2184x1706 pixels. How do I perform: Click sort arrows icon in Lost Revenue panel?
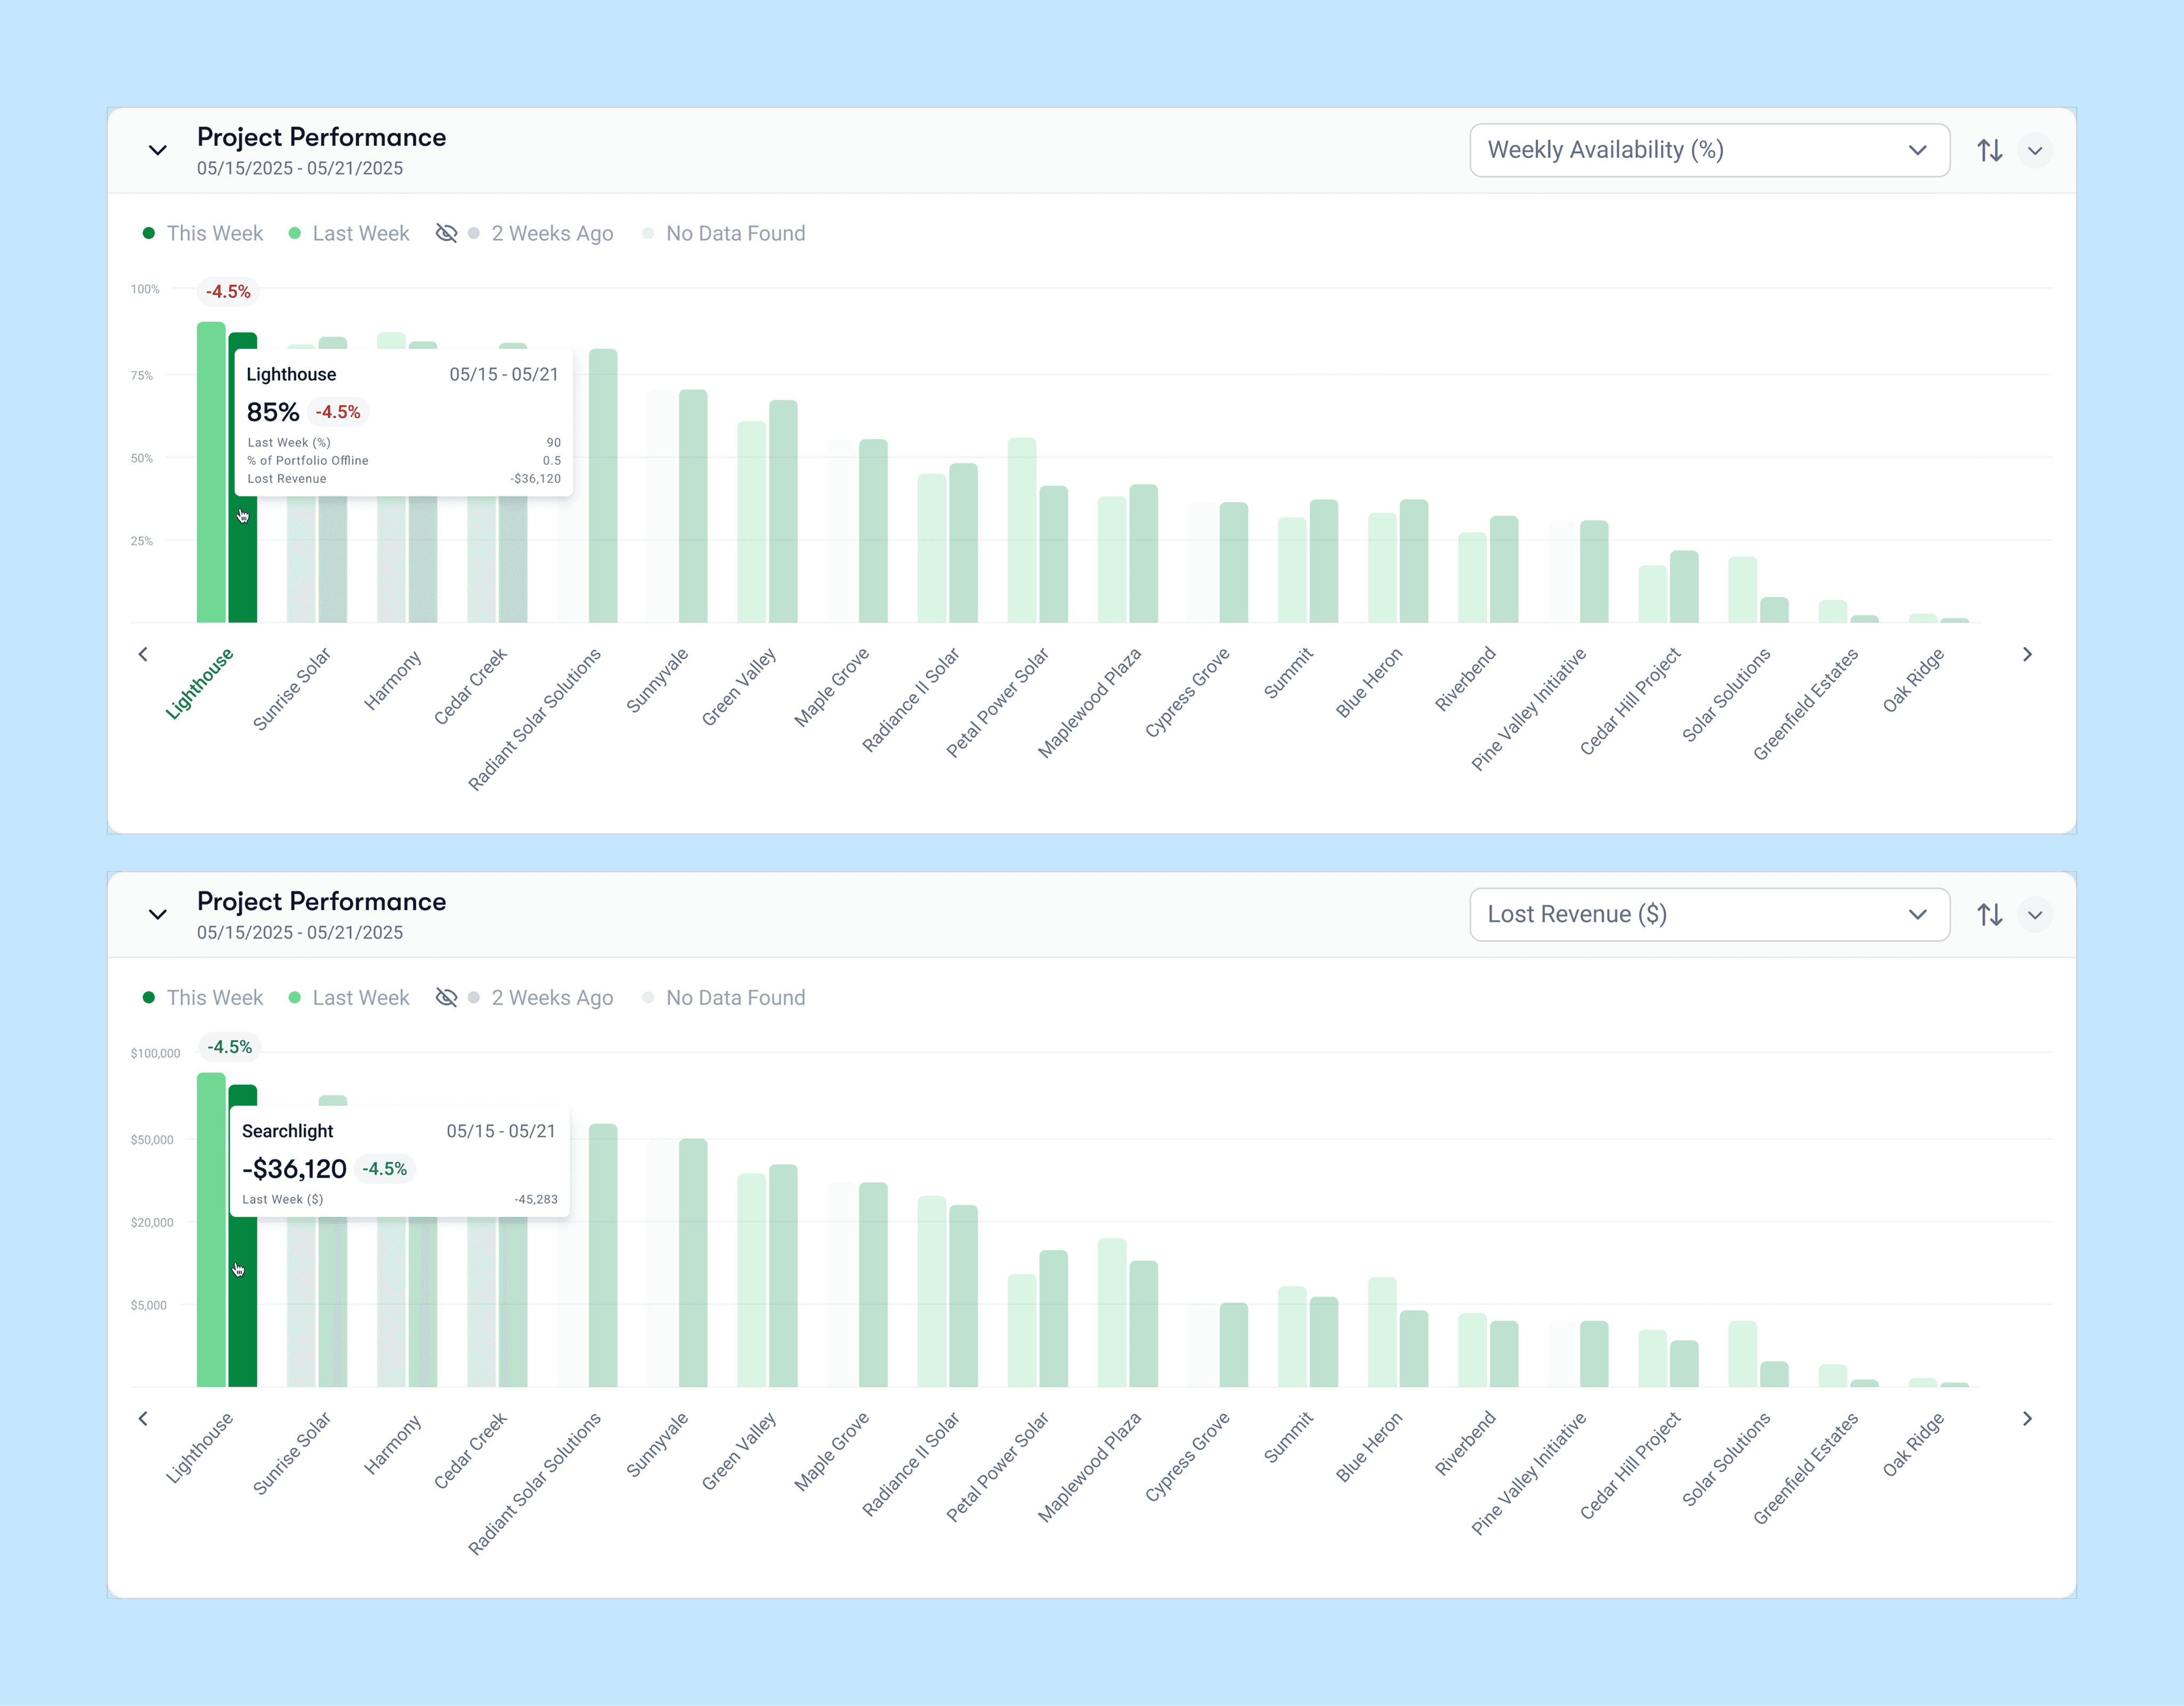1989,914
